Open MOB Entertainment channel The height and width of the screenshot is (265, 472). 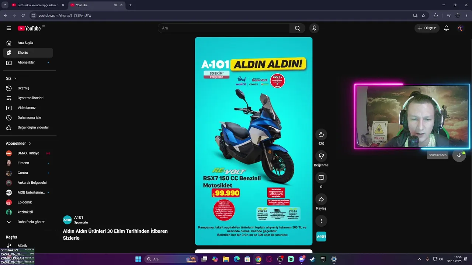28,192
